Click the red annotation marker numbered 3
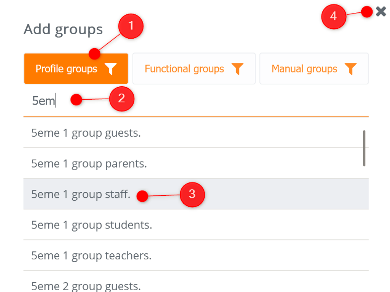The height and width of the screenshot is (292, 390). (x=192, y=194)
